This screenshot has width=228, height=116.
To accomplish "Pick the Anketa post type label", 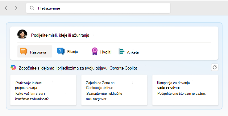I will click(133, 52).
